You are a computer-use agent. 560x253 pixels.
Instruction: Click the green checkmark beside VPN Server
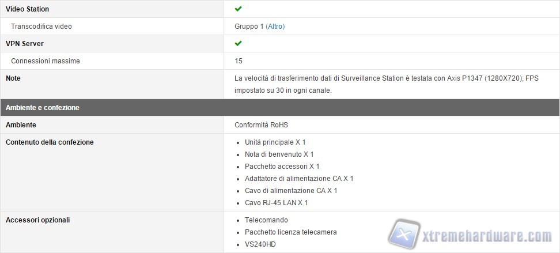coord(239,43)
